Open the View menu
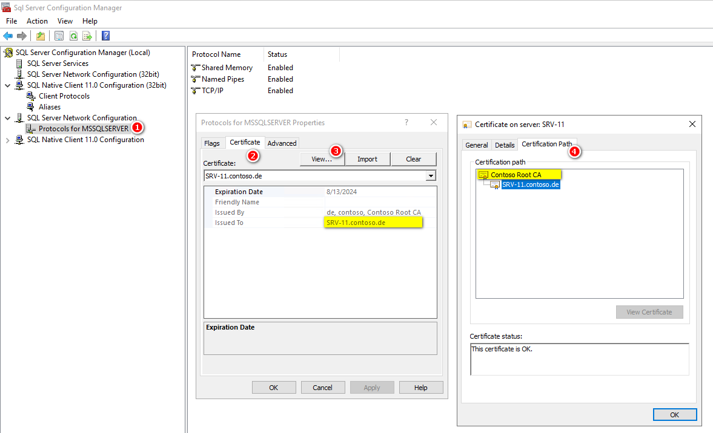Viewport: 713px width, 433px height. point(65,21)
